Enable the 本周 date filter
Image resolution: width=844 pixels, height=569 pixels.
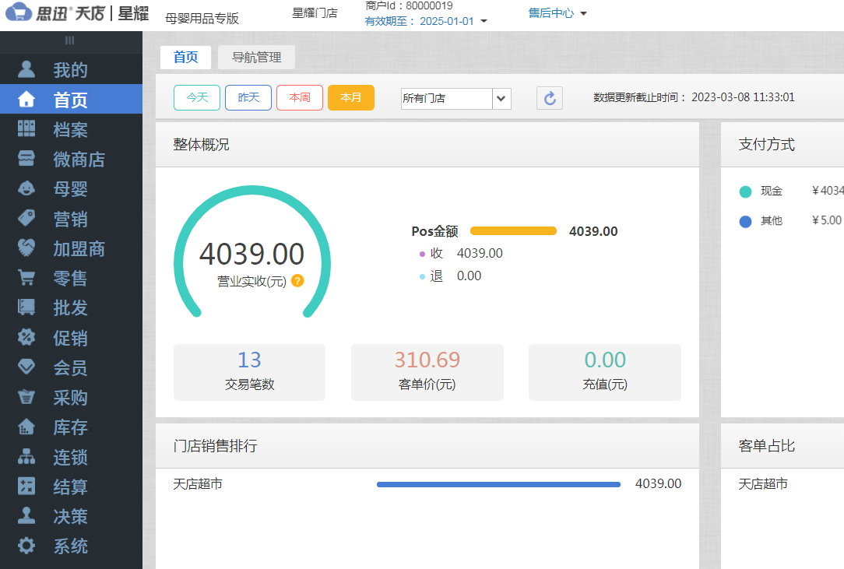299,98
